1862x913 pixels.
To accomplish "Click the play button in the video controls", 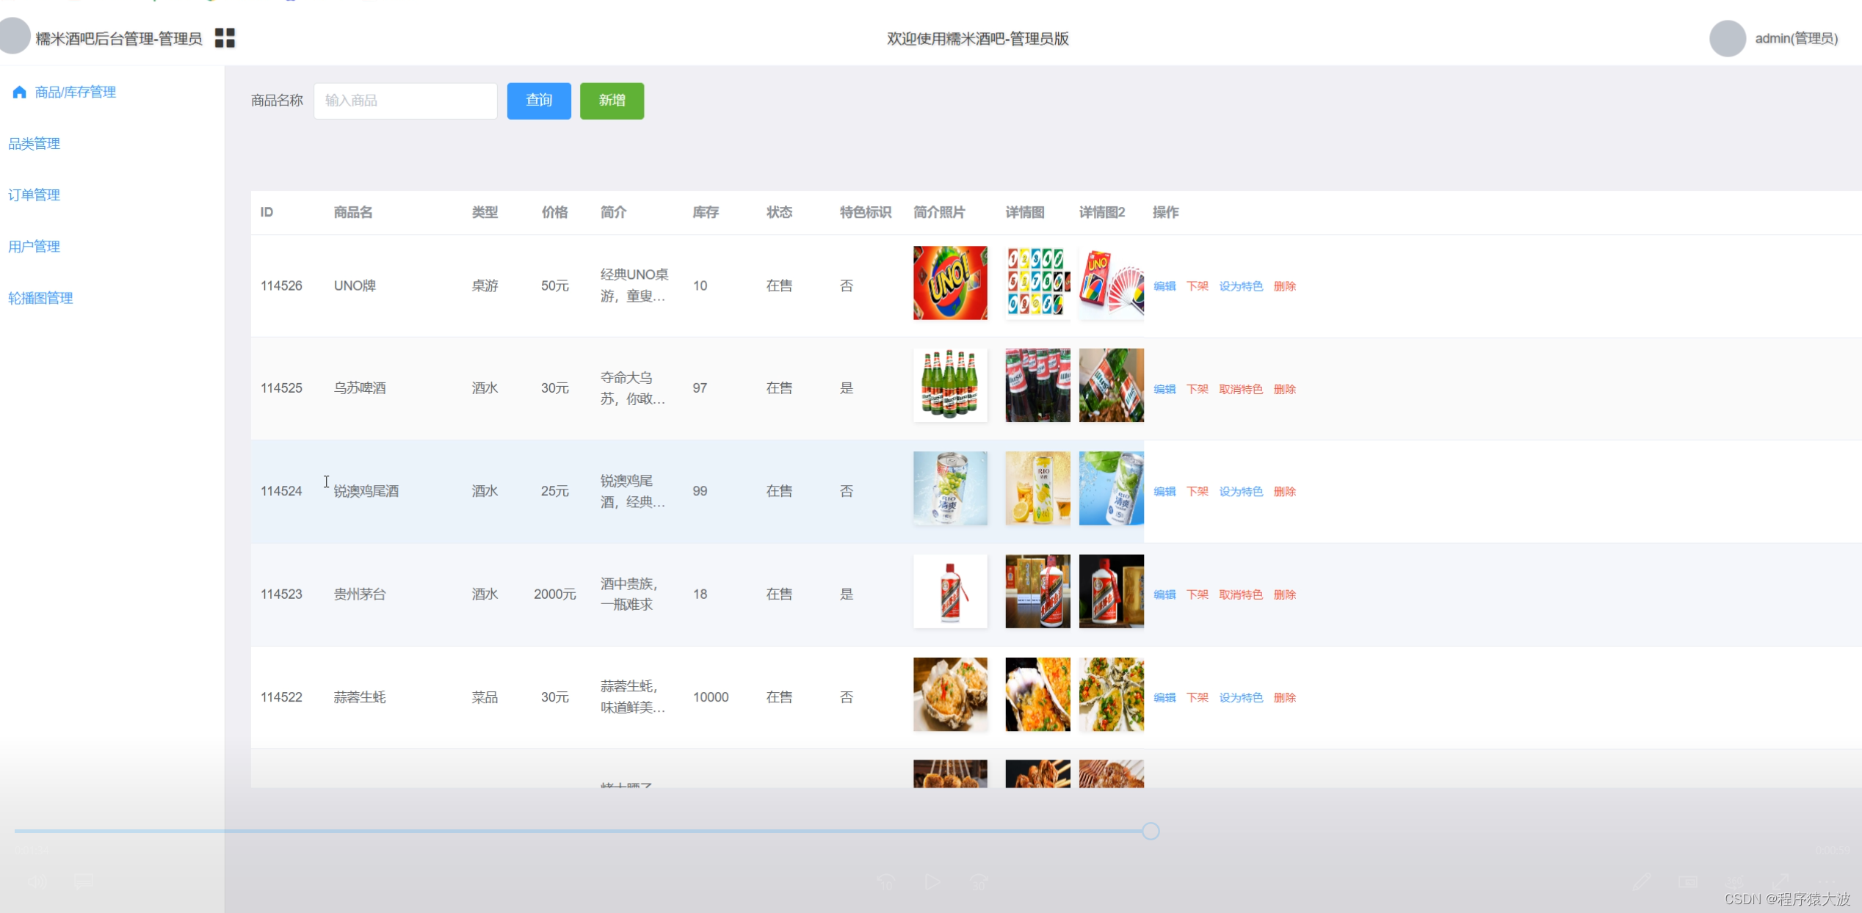I will tap(932, 881).
